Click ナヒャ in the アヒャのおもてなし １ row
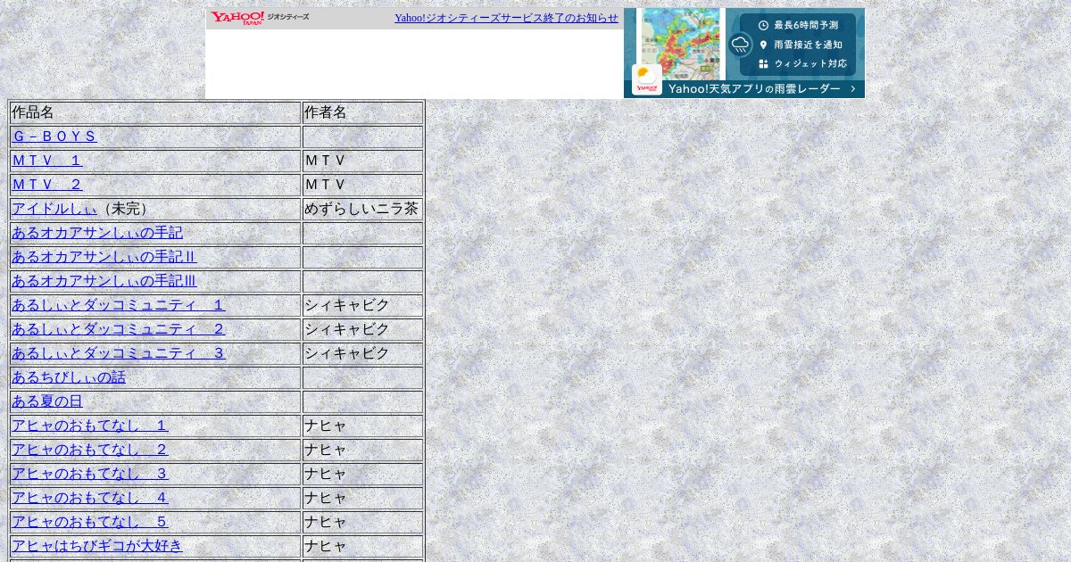Viewport: 1071px width, 562px height. click(326, 426)
